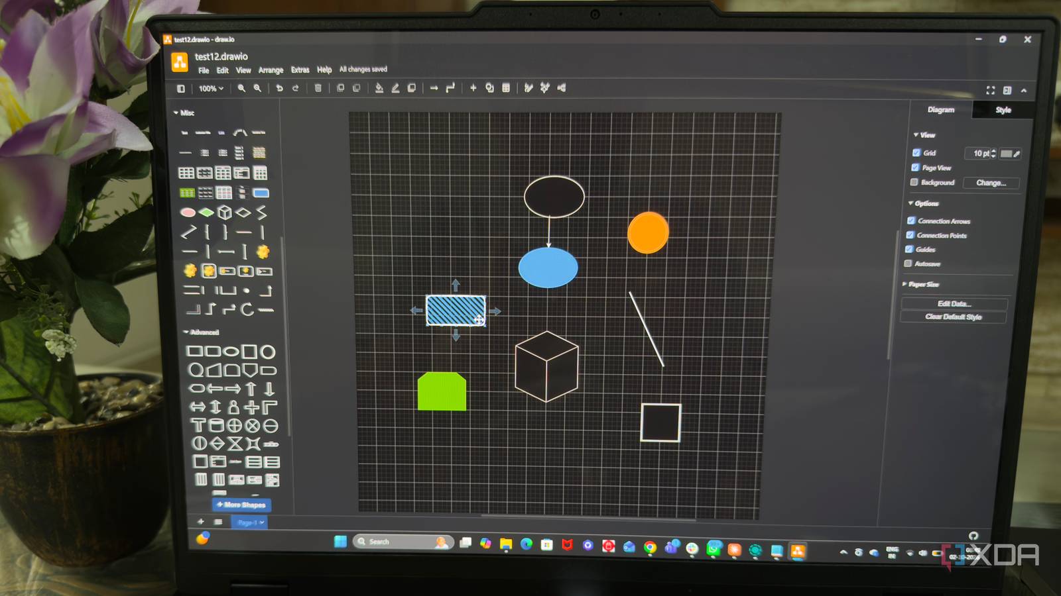The width and height of the screenshot is (1061, 596).
Task: Undo the last action
Action: coord(280,88)
